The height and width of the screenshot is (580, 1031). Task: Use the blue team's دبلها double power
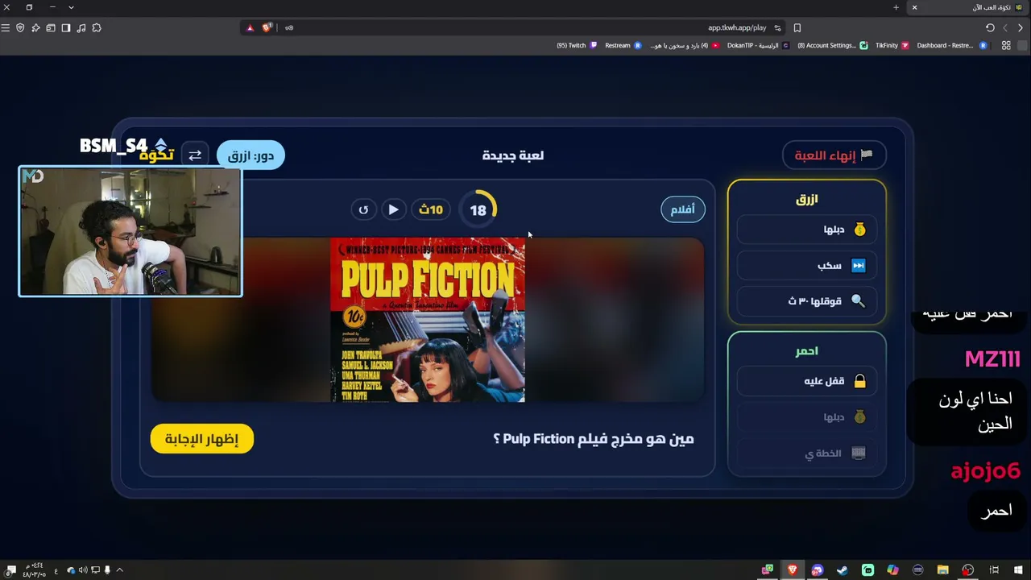click(807, 230)
